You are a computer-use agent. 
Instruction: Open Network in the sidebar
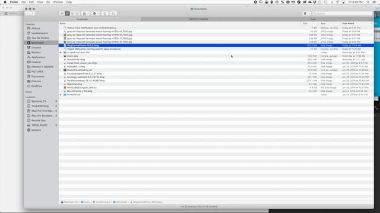pyautogui.click(x=36, y=130)
